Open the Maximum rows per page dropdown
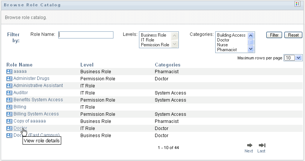 click(x=293, y=58)
